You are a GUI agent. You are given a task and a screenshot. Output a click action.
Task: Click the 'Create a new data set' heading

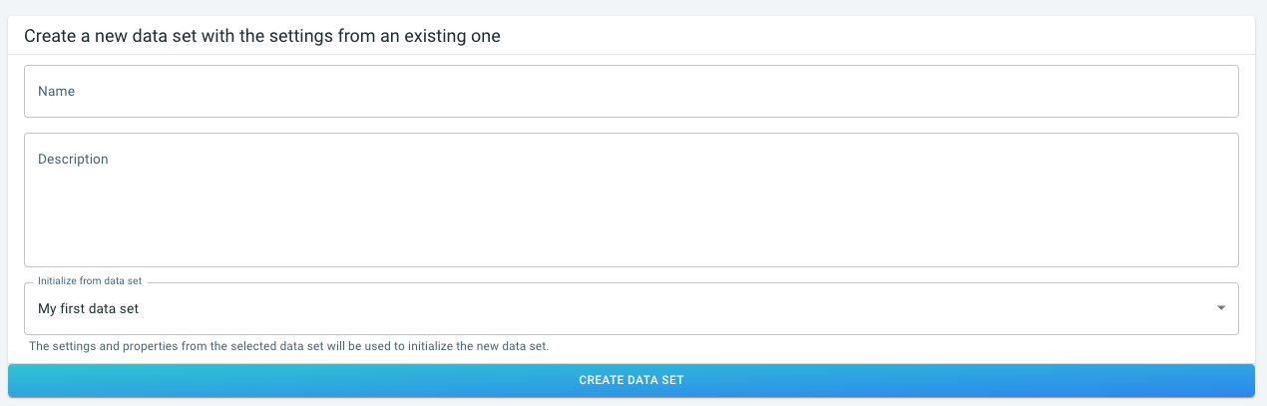[x=261, y=36]
